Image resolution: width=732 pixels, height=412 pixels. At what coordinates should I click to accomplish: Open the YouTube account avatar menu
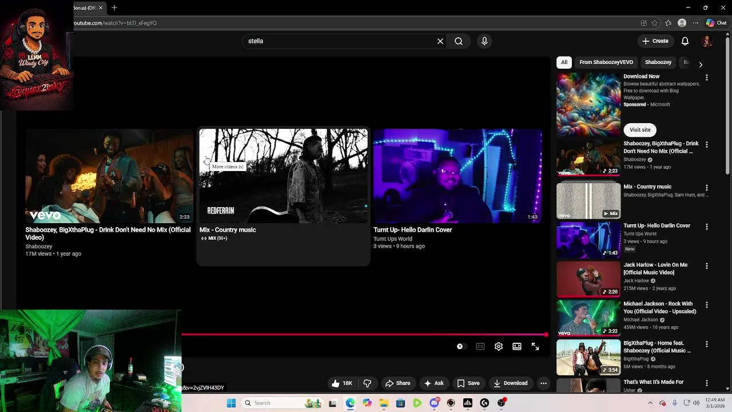click(707, 41)
